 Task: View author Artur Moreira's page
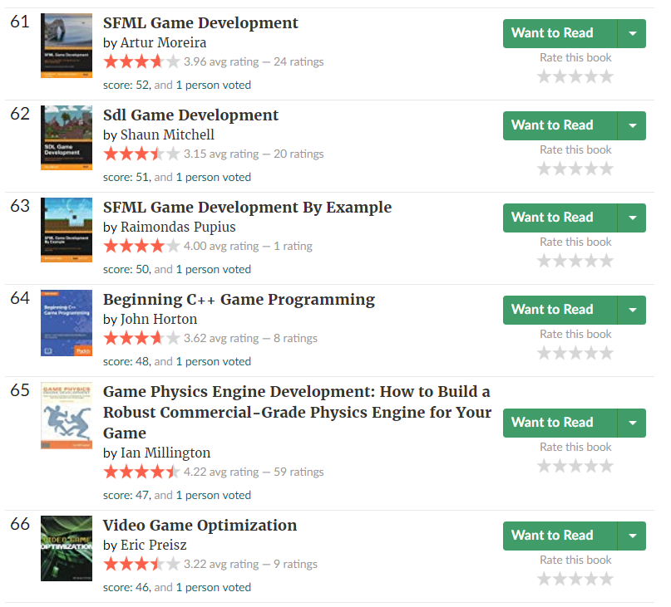tap(163, 42)
